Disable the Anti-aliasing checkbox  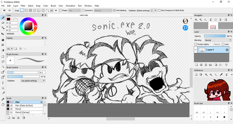[114, 10]
